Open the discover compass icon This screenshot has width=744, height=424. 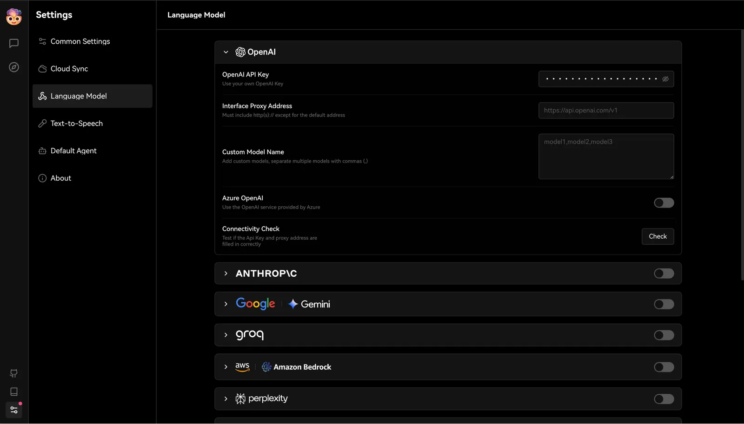click(x=14, y=67)
